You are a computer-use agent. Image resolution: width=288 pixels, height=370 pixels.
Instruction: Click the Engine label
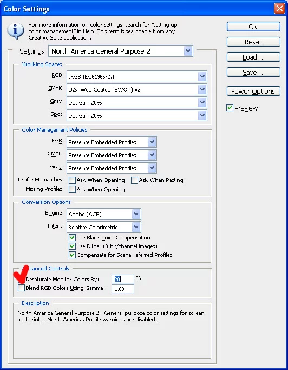[x=55, y=213]
